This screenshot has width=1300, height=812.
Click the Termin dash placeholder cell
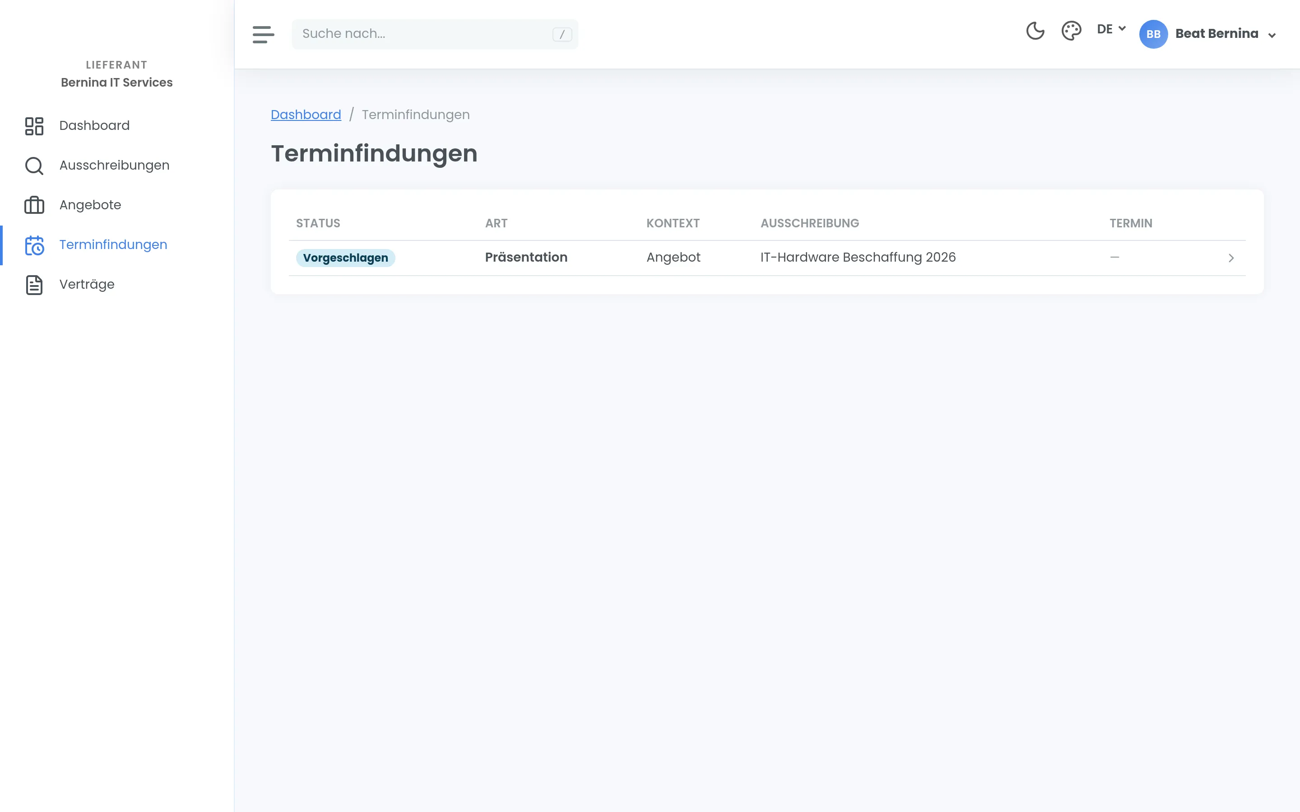[x=1114, y=258]
